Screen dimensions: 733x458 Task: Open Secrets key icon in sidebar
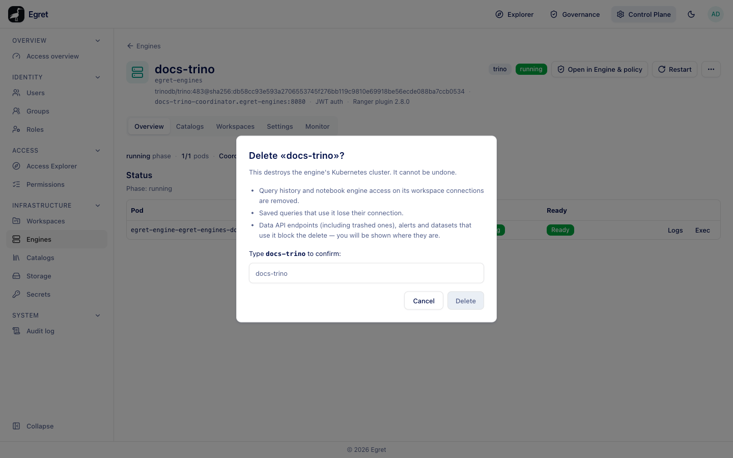point(16,294)
